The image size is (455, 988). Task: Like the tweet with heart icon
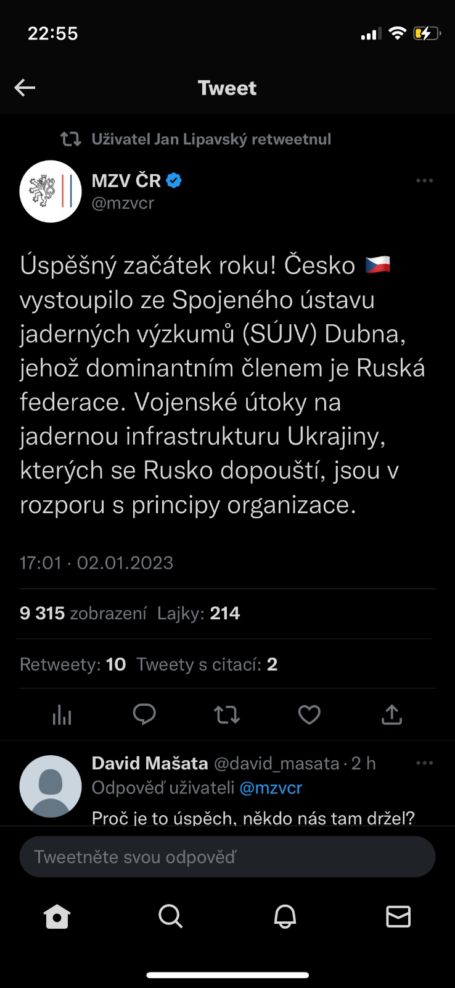pos(309,715)
